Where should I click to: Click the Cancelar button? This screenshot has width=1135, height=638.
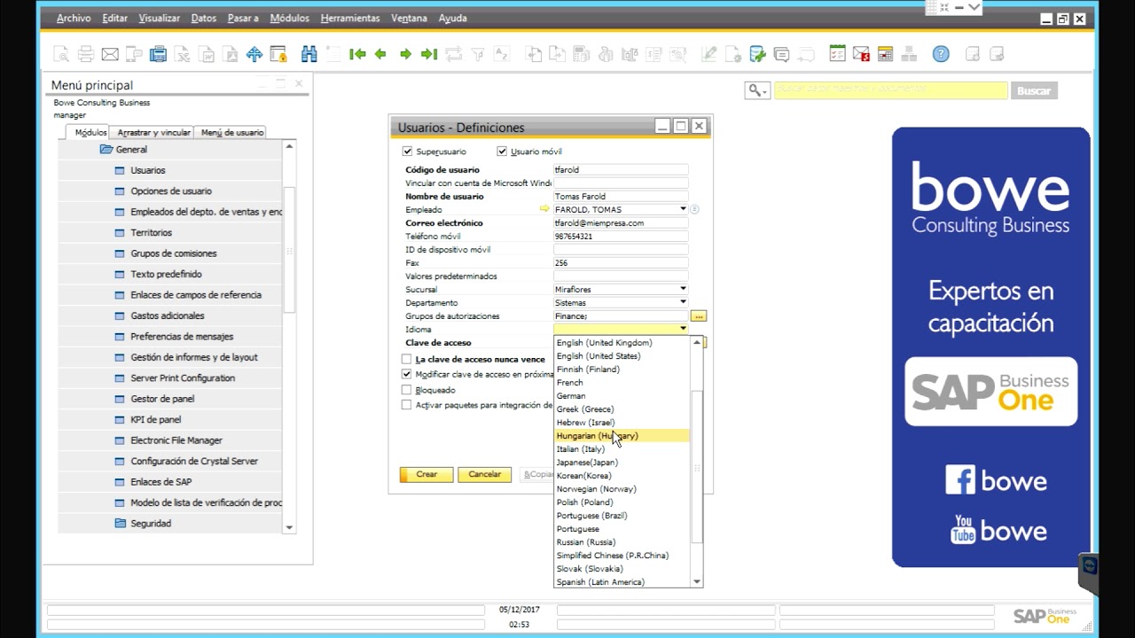pos(484,474)
